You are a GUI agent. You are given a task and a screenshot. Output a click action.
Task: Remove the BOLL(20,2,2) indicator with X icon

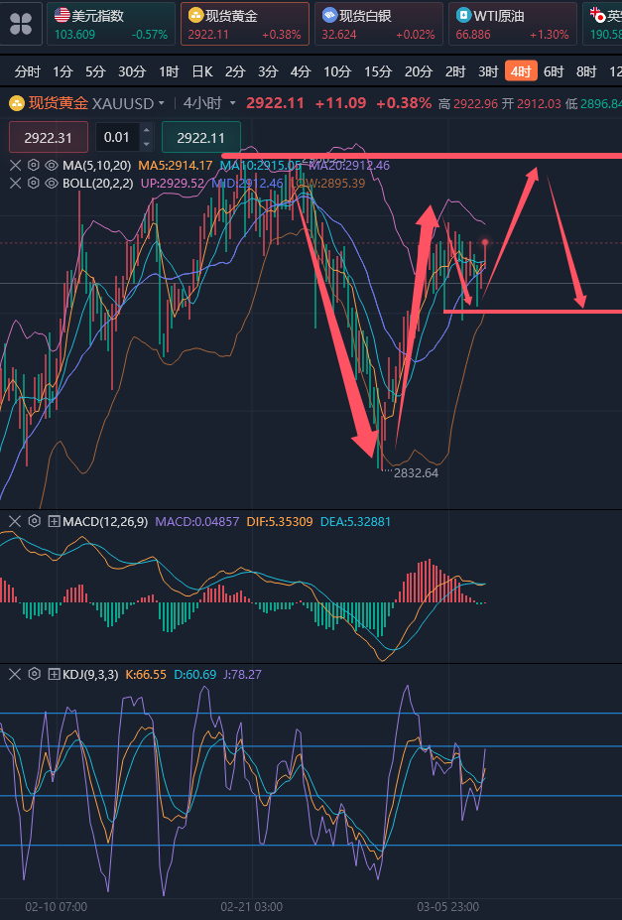pos(15,184)
